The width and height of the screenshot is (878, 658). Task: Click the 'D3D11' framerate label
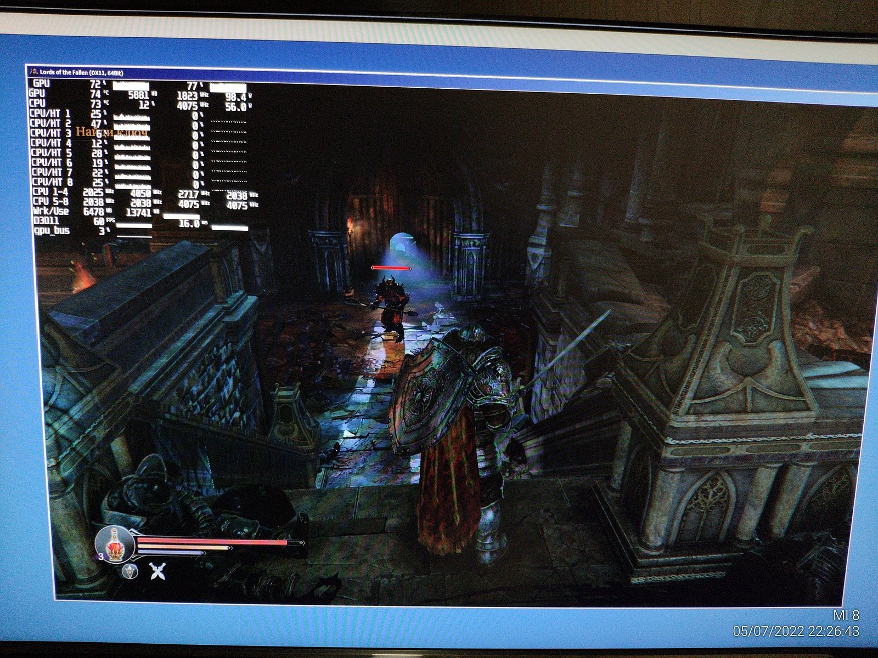point(46,222)
